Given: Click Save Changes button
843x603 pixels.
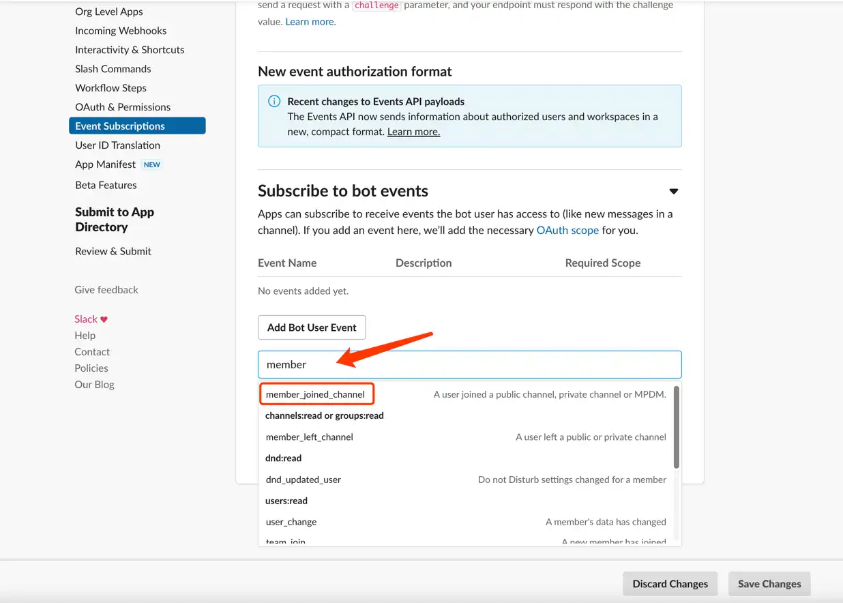Looking at the screenshot, I should point(769,584).
